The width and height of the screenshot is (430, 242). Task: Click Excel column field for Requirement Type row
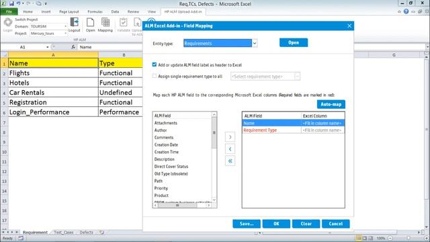(322, 130)
